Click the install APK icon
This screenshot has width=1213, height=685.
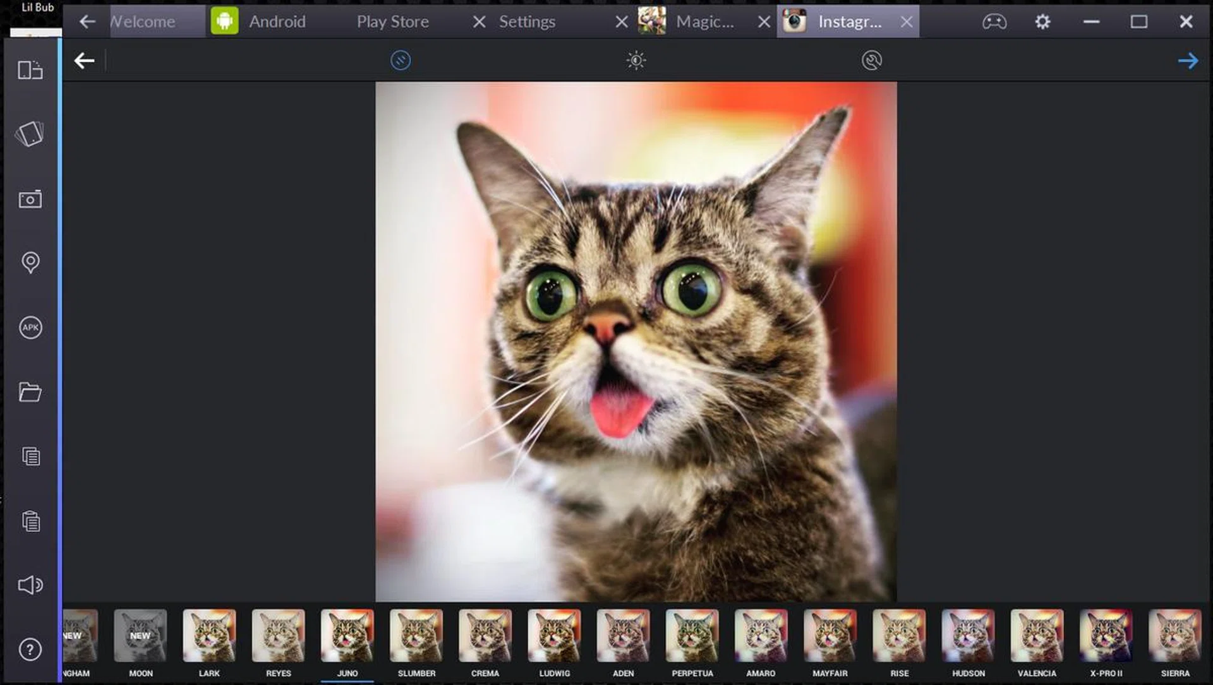pyautogui.click(x=30, y=327)
